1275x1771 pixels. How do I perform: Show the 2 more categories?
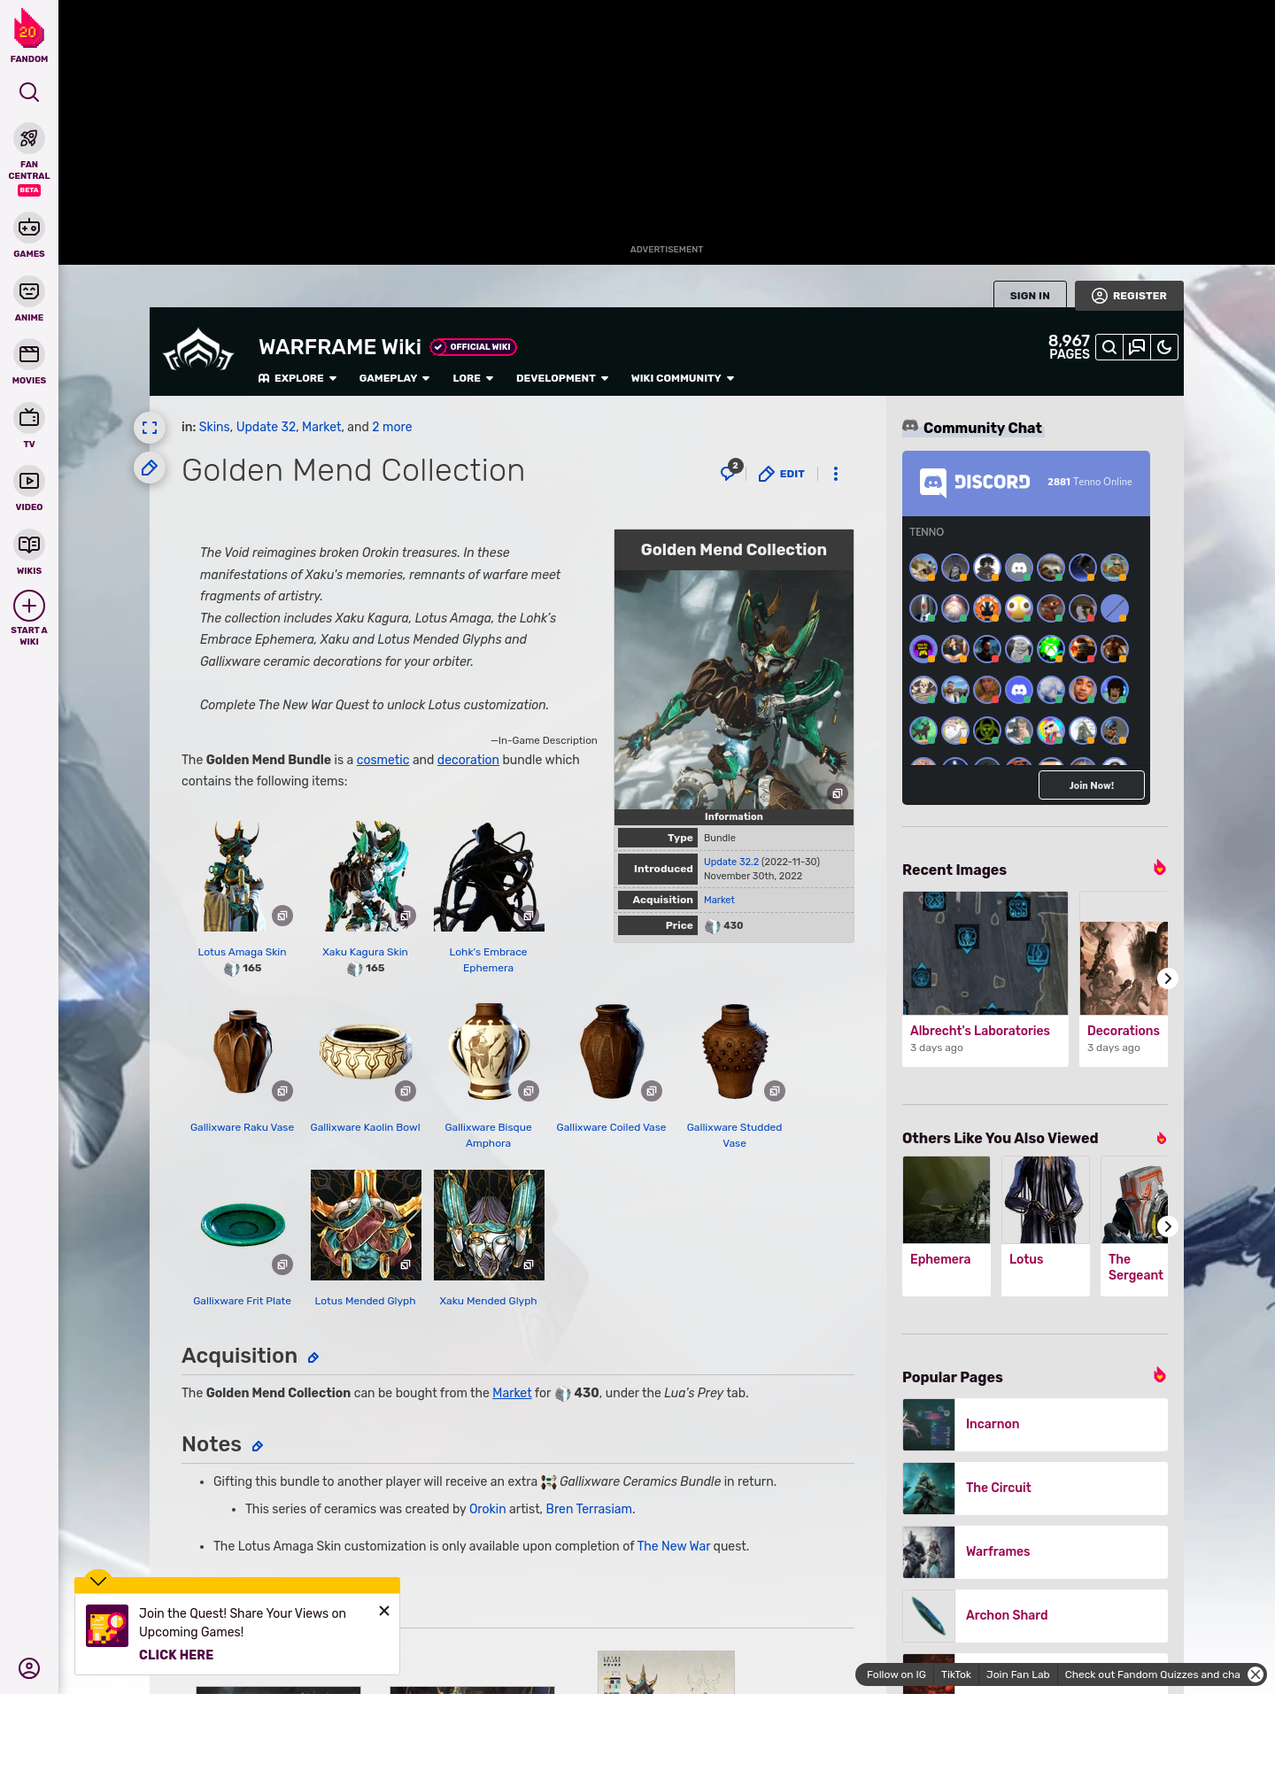pos(392,427)
